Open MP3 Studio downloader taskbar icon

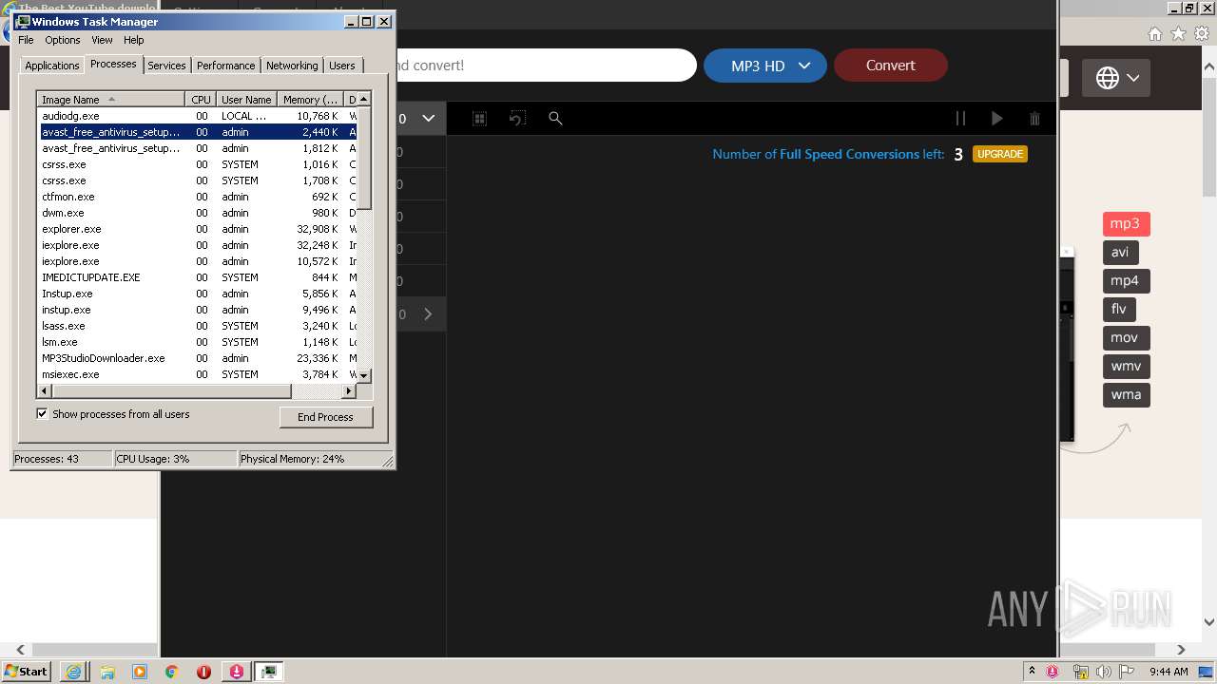236,672
